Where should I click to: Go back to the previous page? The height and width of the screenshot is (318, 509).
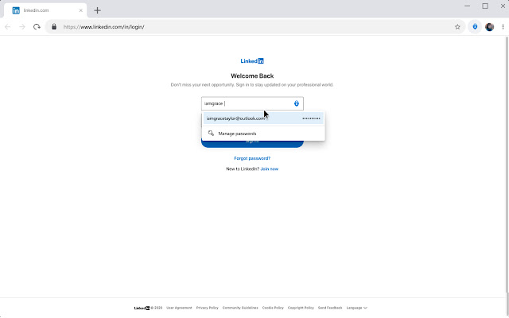tap(7, 27)
